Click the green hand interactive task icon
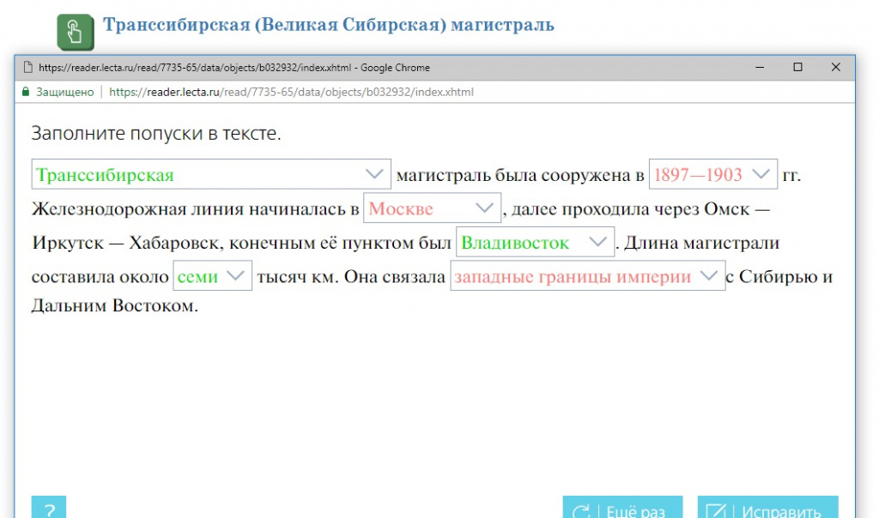This screenshot has height=518, width=879. click(x=75, y=32)
